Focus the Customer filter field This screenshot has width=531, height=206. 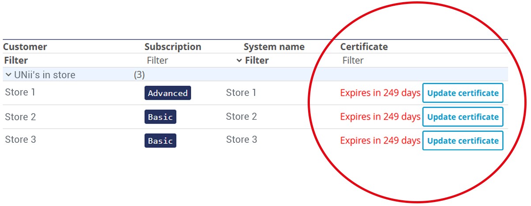pos(16,61)
